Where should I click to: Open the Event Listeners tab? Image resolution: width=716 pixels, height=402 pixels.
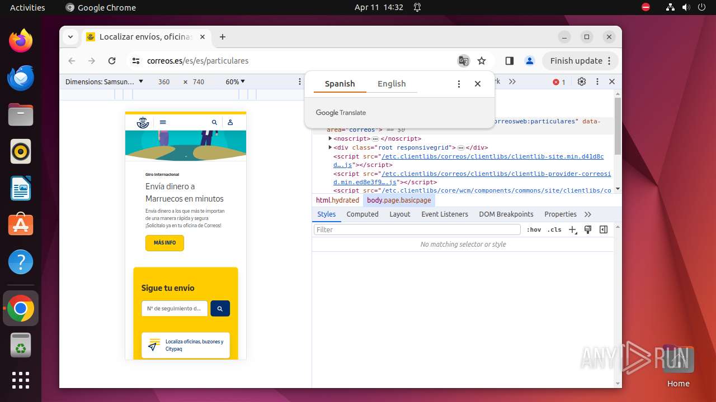445,214
